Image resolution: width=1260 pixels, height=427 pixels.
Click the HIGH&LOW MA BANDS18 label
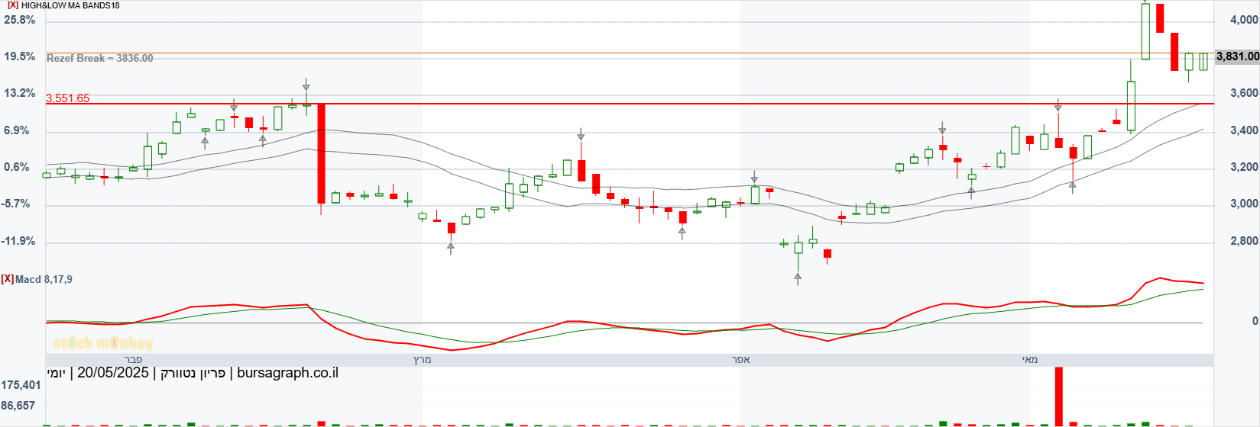coord(70,5)
